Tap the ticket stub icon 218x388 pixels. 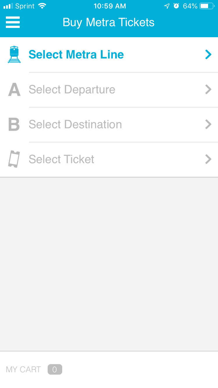point(14,159)
